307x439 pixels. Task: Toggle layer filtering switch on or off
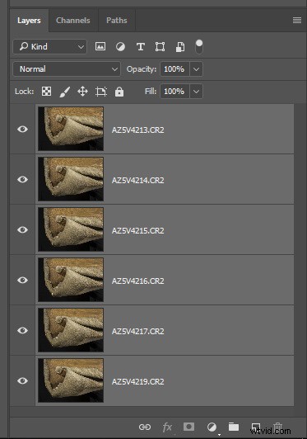(199, 46)
